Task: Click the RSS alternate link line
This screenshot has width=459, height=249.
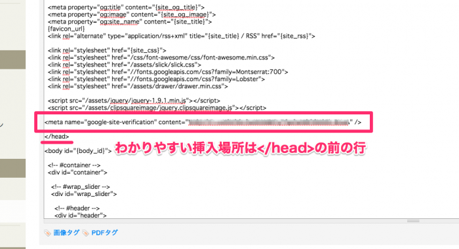Action: (x=182, y=36)
